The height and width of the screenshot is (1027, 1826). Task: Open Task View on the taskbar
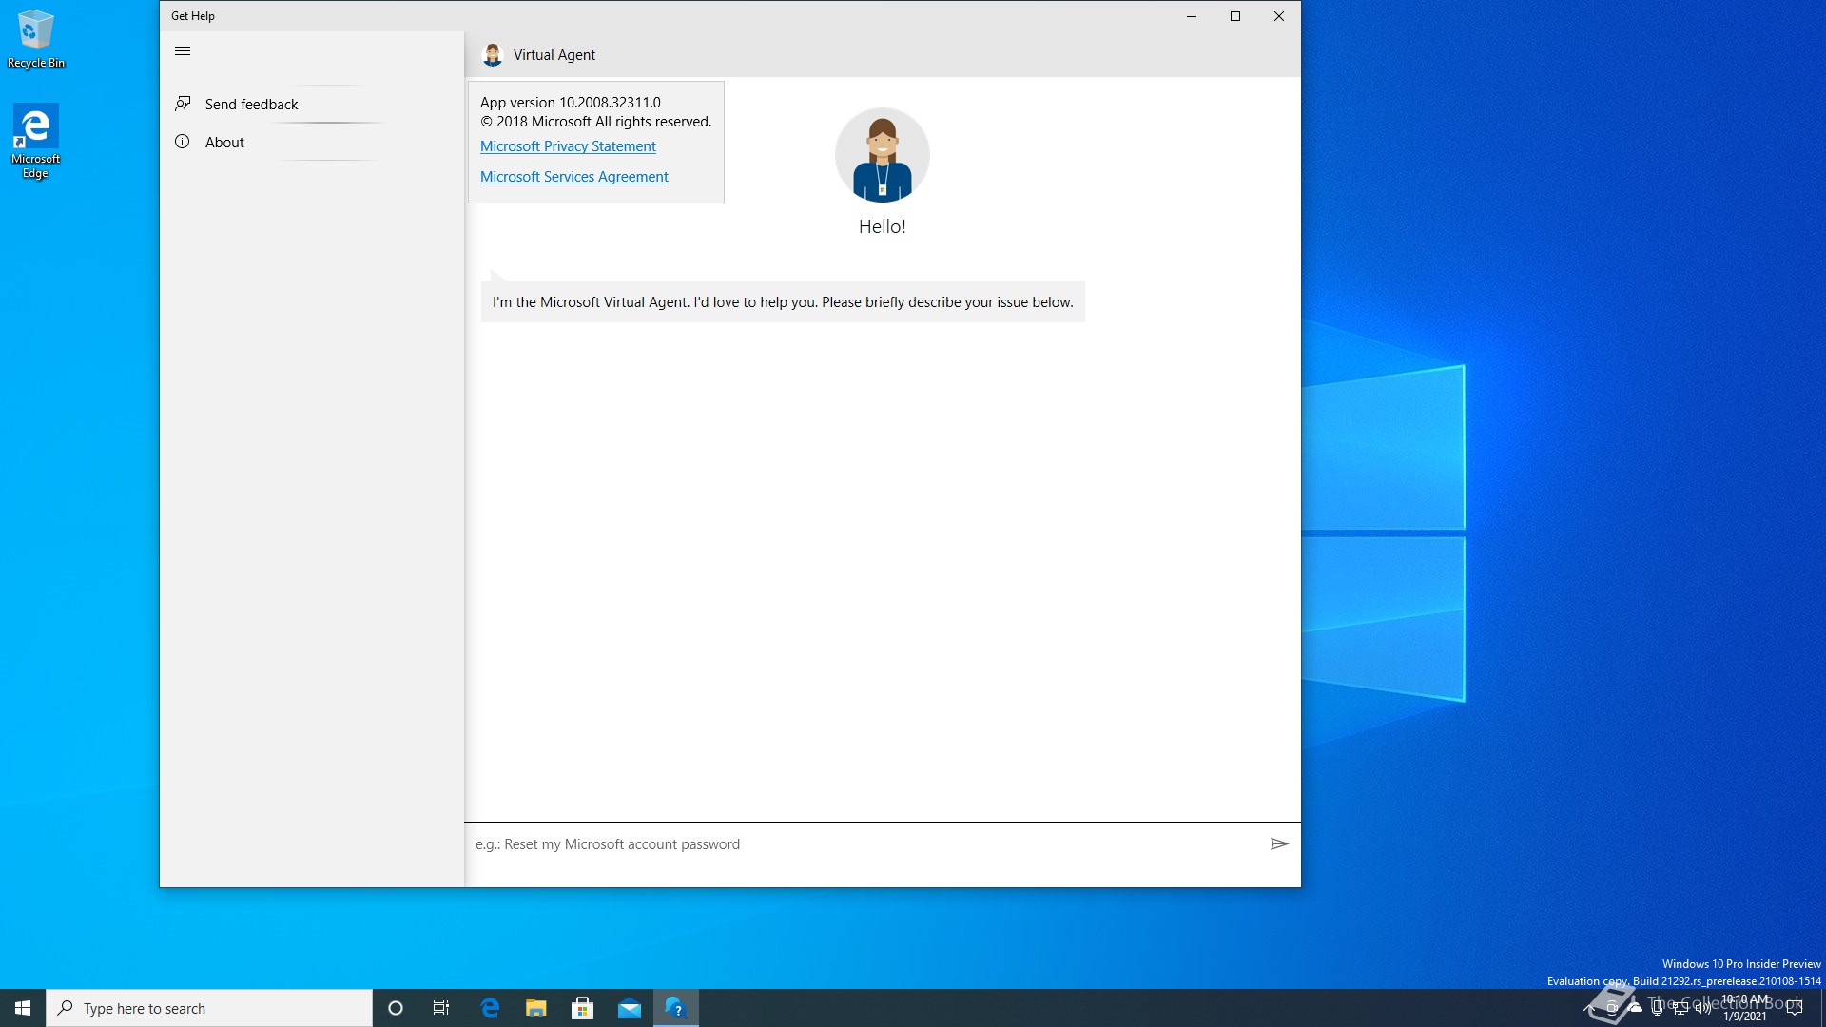(441, 1008)
